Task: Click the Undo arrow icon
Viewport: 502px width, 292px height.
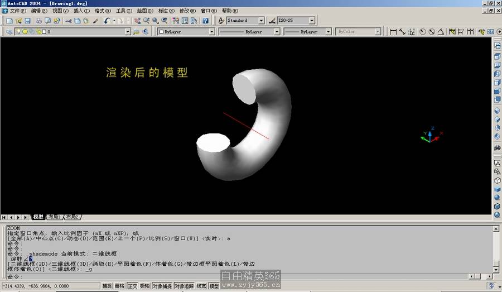Action: coord(107,21)
